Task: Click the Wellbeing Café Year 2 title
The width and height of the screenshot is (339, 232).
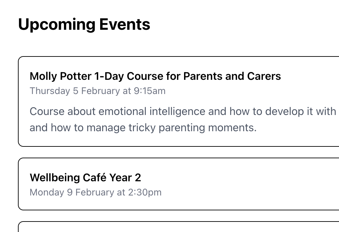Action: tap(85, 178)
